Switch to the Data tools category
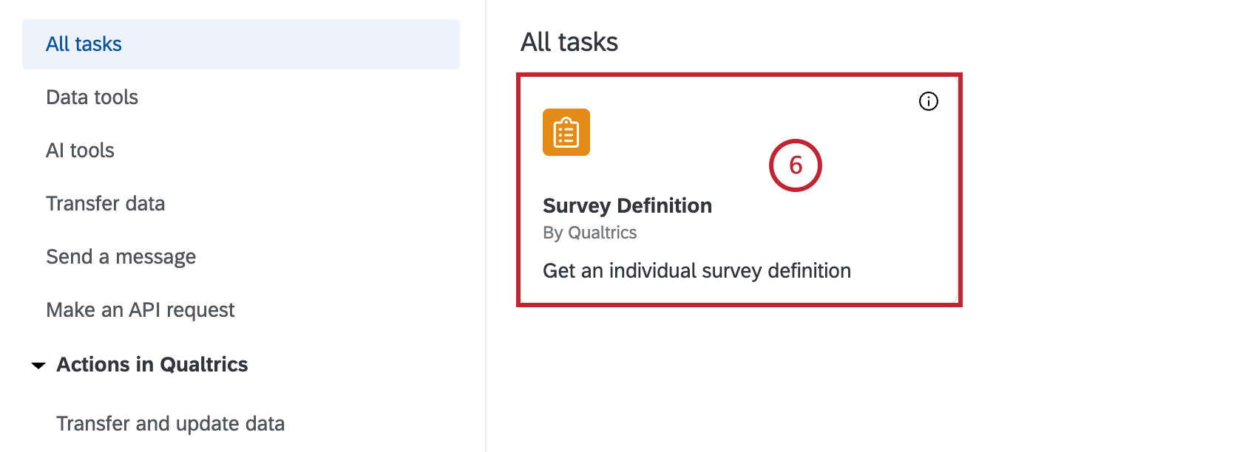The image size is (1257, 452). tap(92, 97)
